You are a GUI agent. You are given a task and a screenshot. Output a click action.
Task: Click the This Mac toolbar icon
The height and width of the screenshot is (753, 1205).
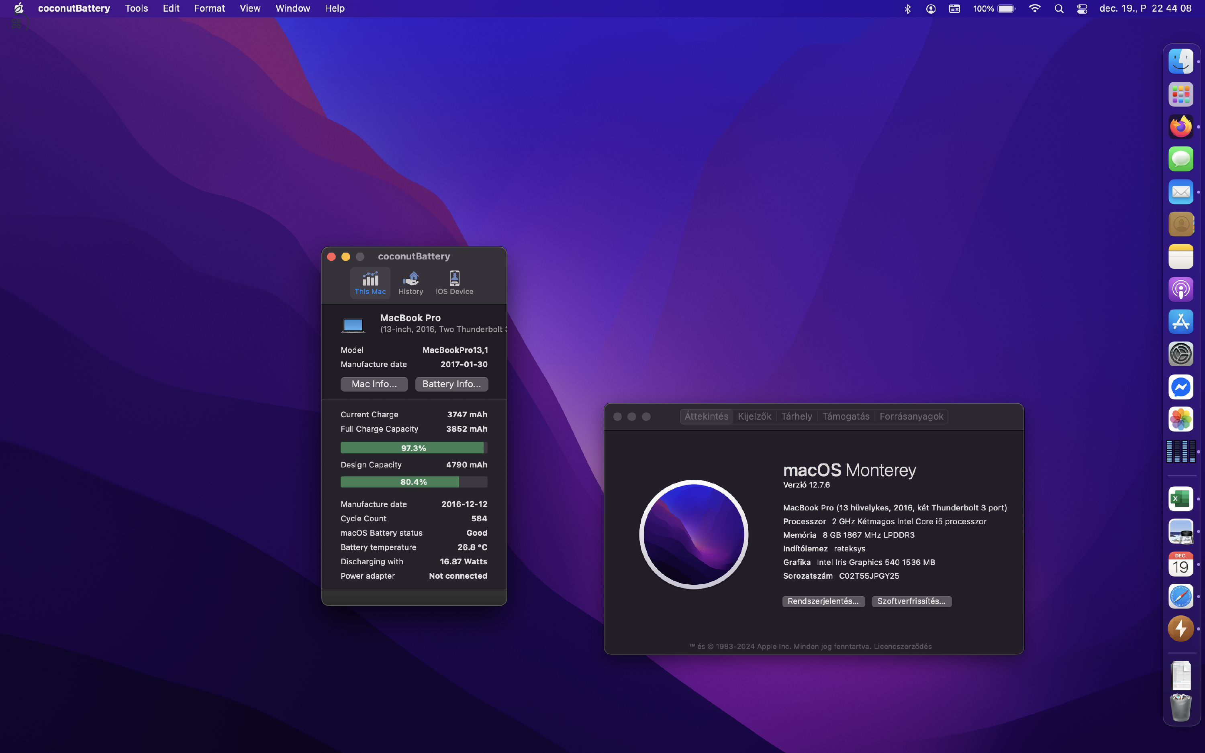click(x=370, y=282)
